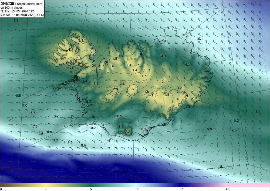Click the value 10.7 on the map
270x191 pixels.
tap(92, 128)
